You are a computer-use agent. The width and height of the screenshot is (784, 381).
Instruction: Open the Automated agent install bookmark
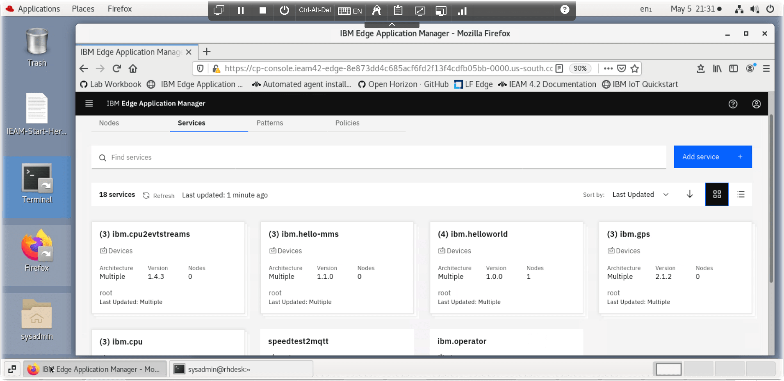[x=302, y=84]
